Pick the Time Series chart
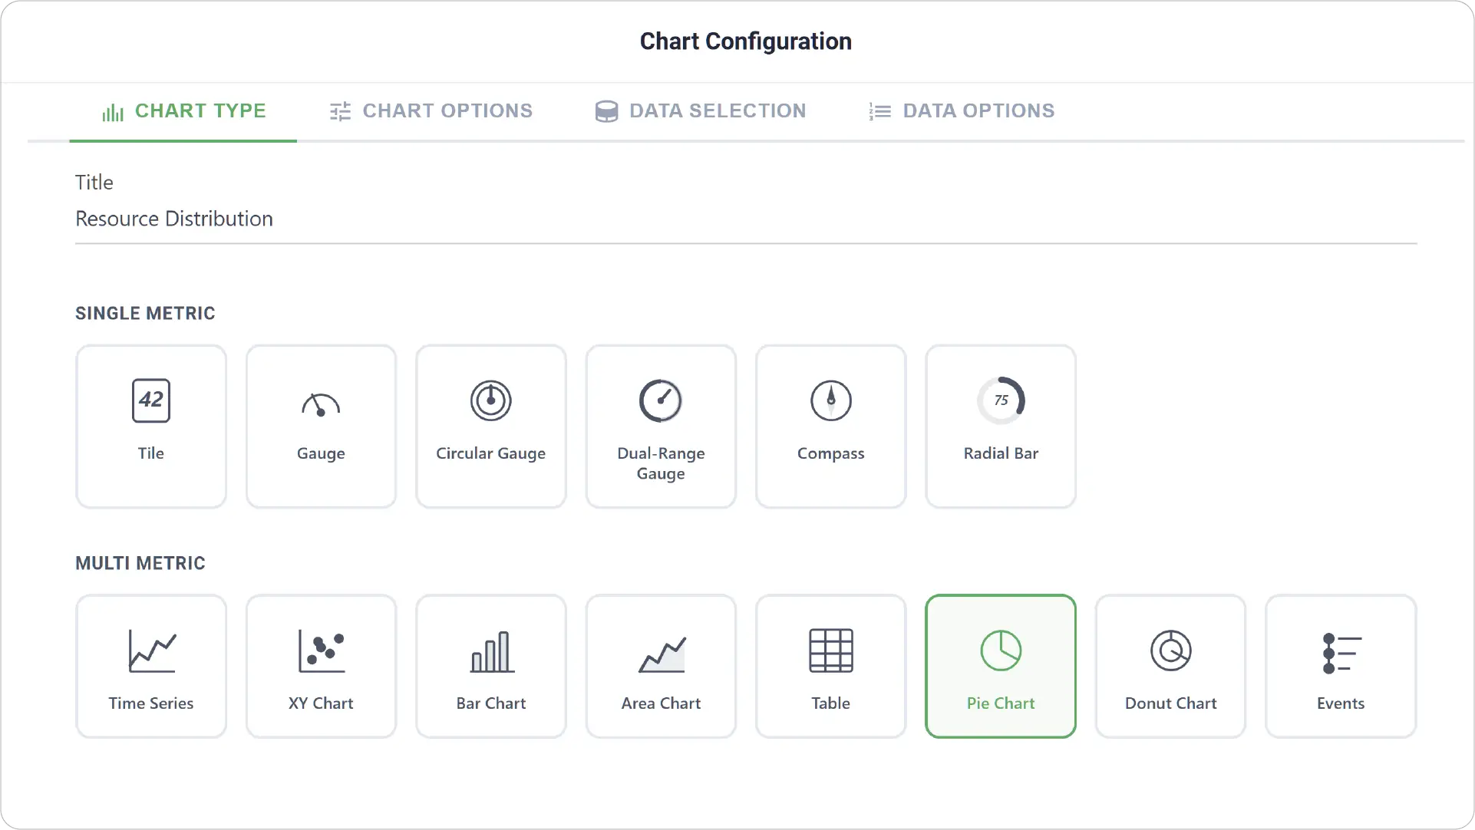This screenshot has width=1475, height=830. [151, 666]
